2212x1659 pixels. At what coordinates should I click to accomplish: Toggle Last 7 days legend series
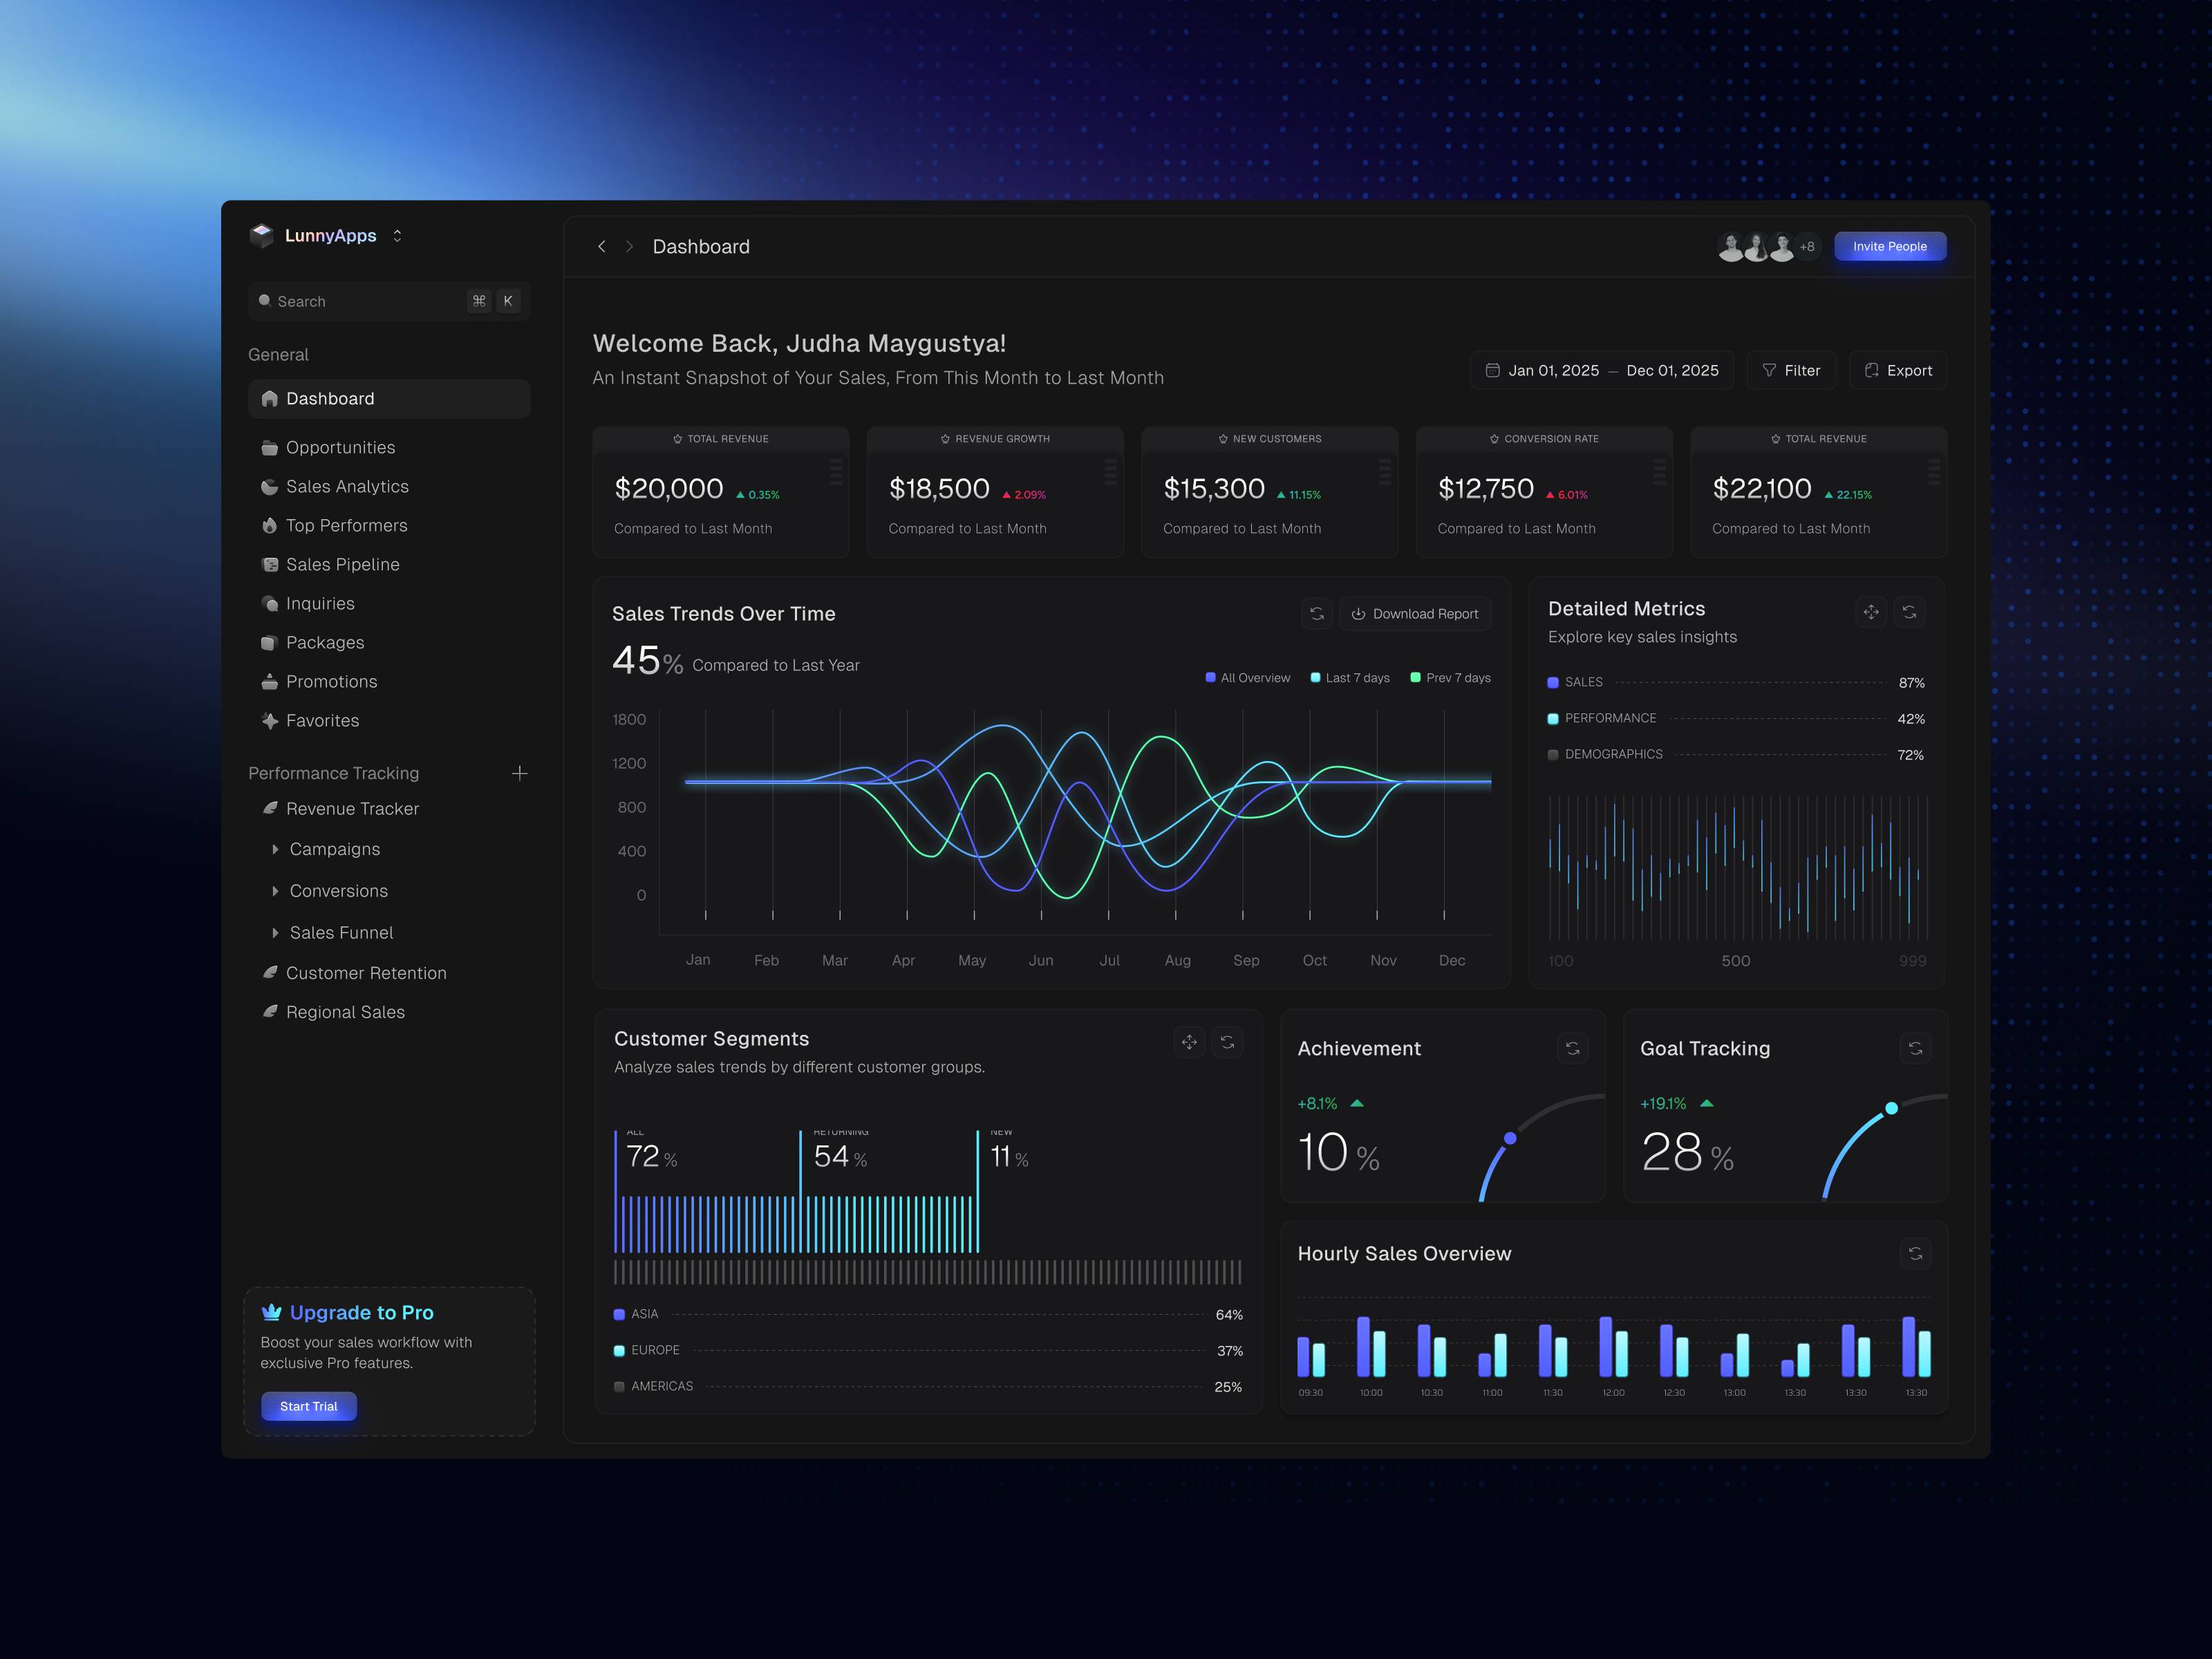tap(1350, 678)
